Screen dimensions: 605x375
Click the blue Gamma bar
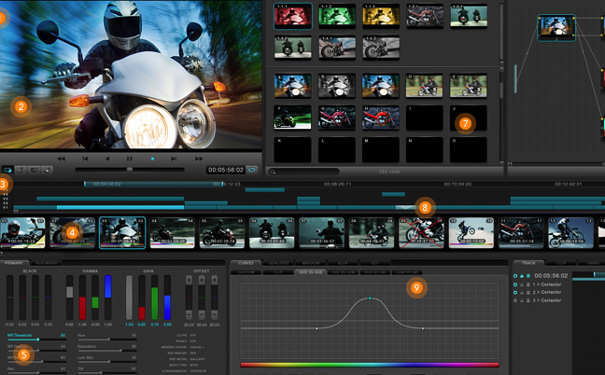coord(108,286)
